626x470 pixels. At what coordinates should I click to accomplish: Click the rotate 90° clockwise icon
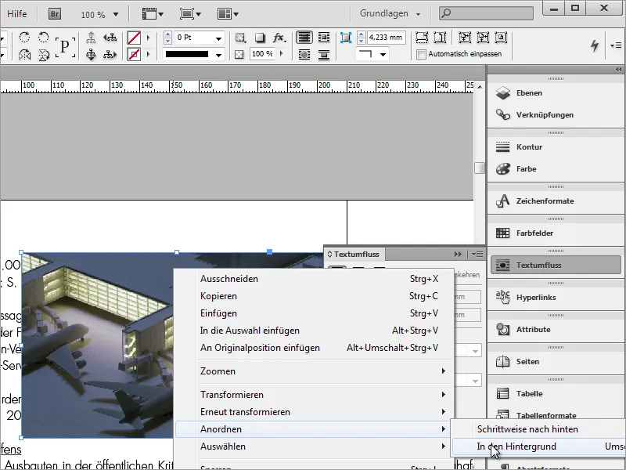pyautogui.click(x=24, y=38)
